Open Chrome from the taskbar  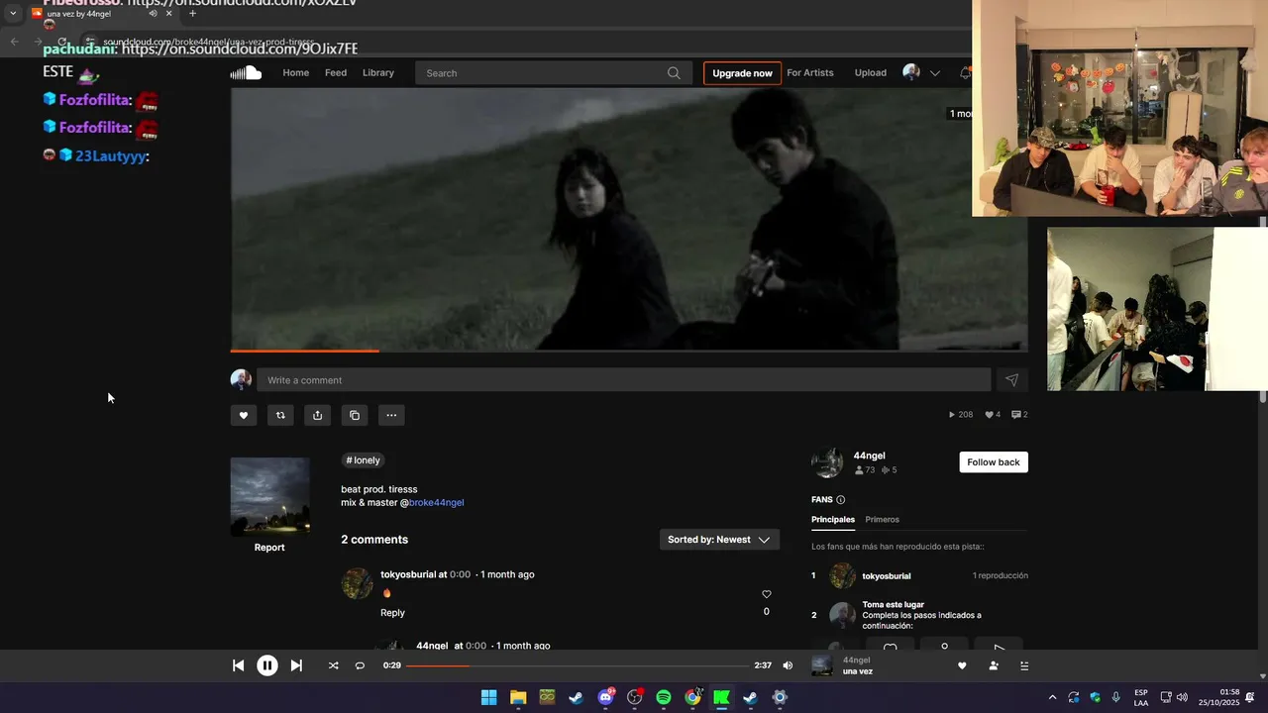coord(692,697)
